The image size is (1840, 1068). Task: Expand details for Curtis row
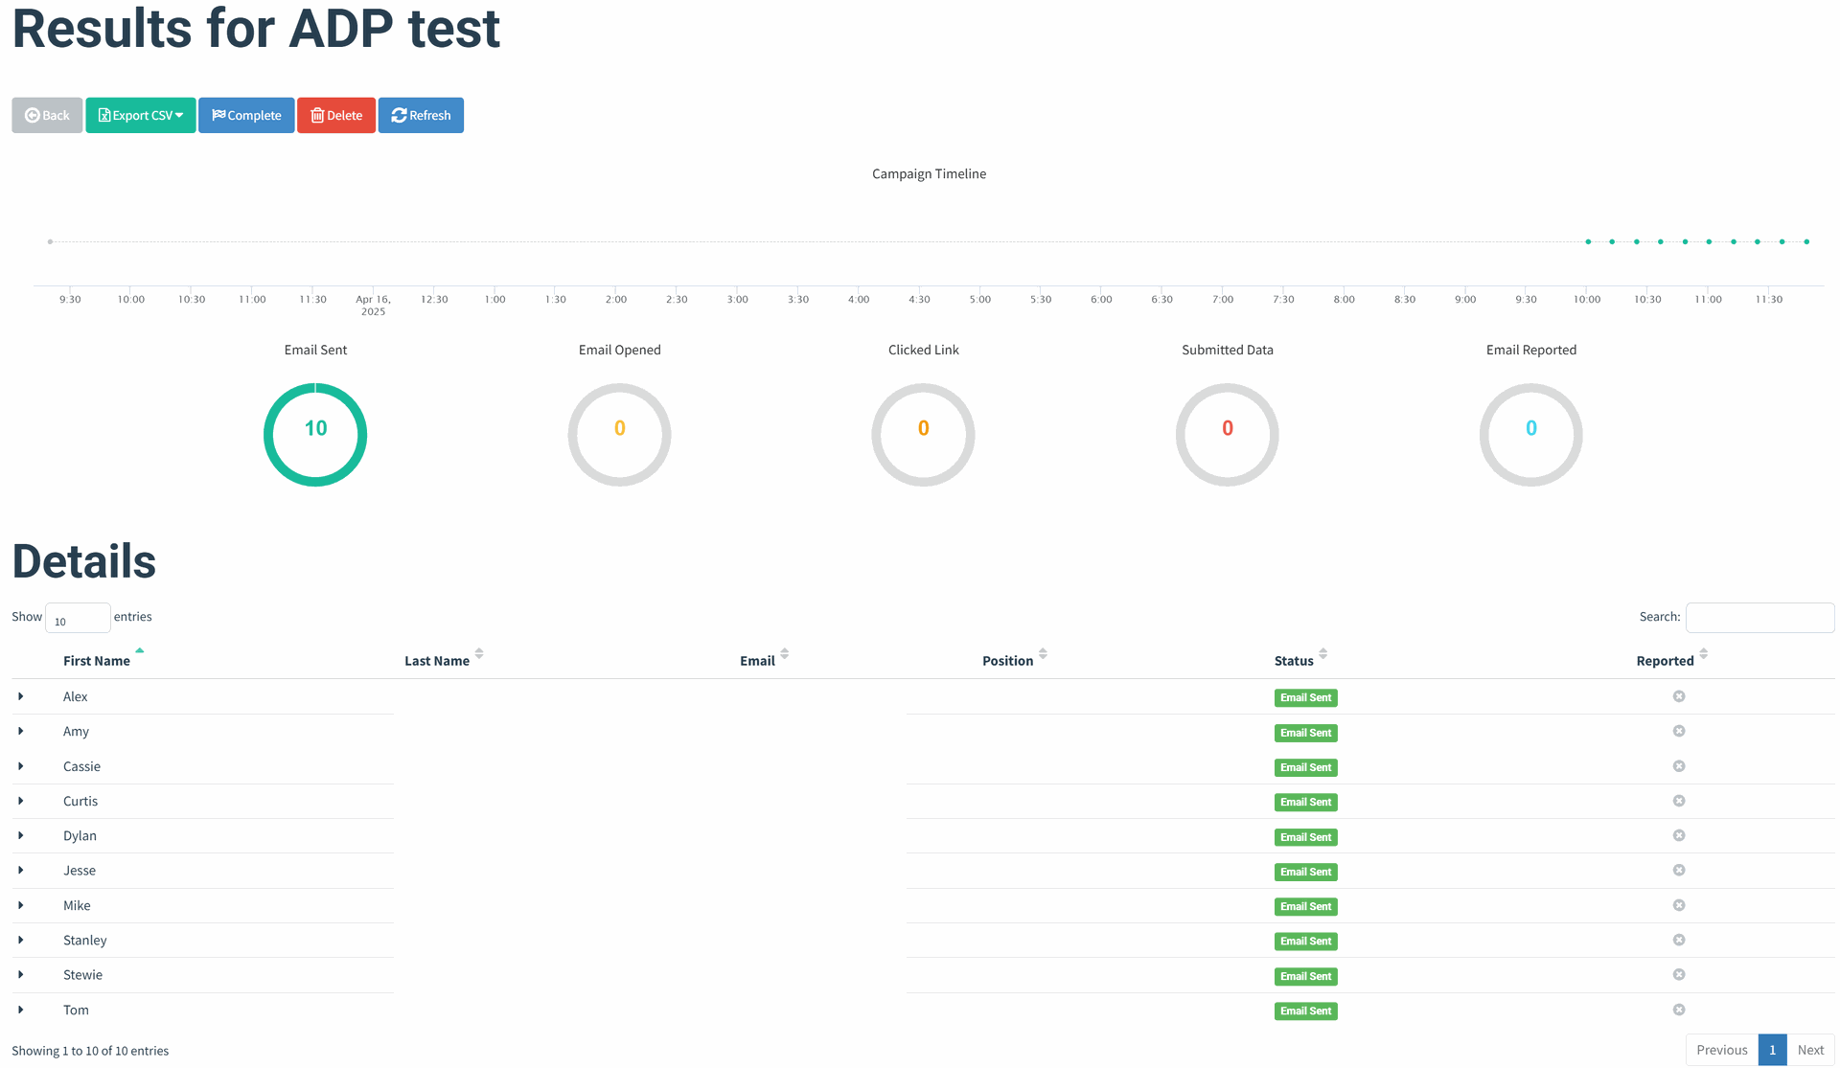click(21, 801)
